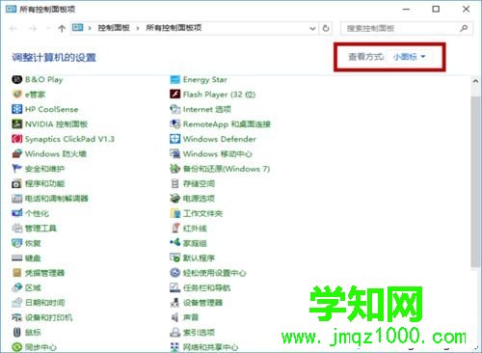Click the computer icon in the address bar
The width and height of the screenshot is (482, 353).
coord(77,28)
